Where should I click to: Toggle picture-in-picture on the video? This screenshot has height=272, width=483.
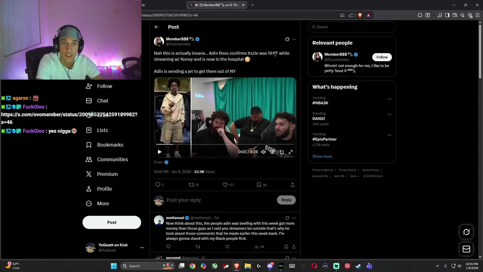[x=281, y=152]
